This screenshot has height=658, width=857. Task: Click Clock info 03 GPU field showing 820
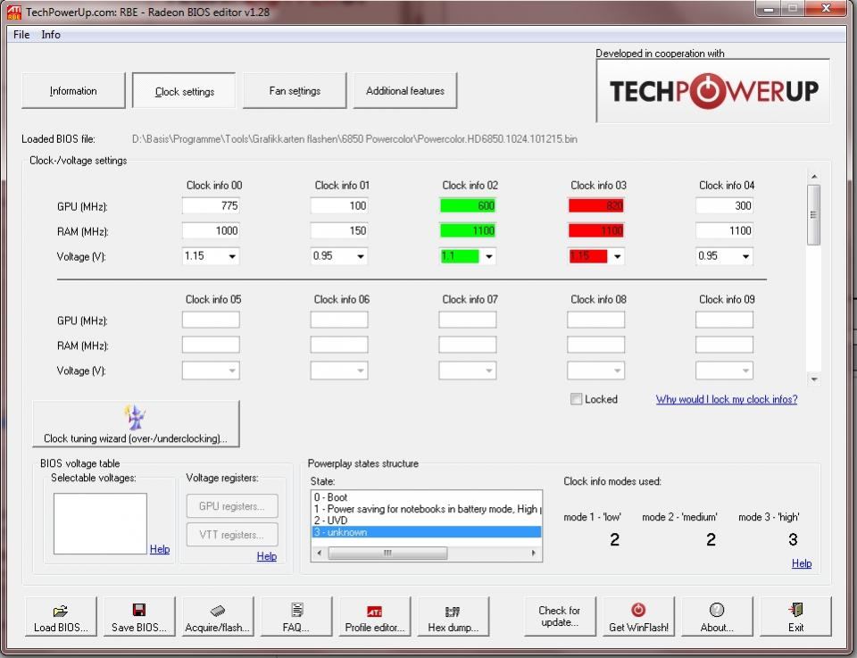tap(596, 206)
